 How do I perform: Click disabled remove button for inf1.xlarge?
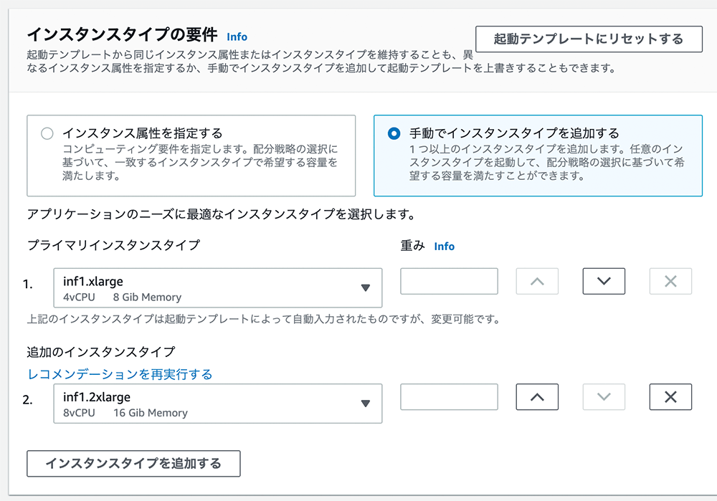click(670, 281)
